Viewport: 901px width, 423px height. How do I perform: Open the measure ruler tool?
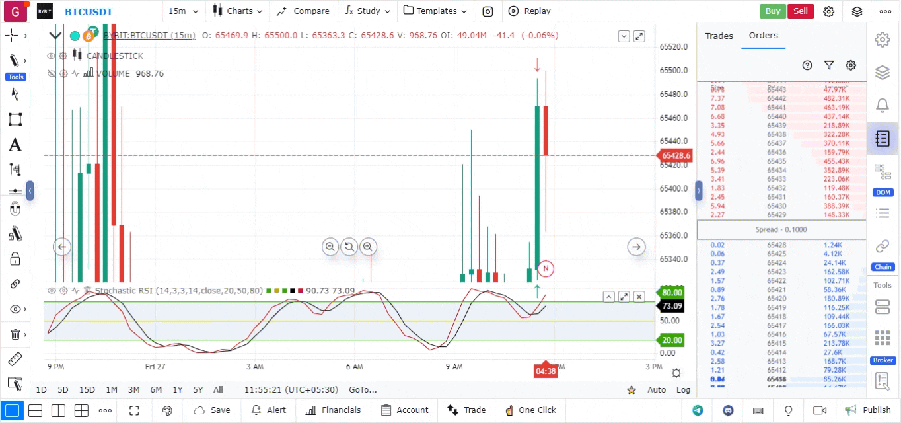pyautogui.click(x=15, y=359)
